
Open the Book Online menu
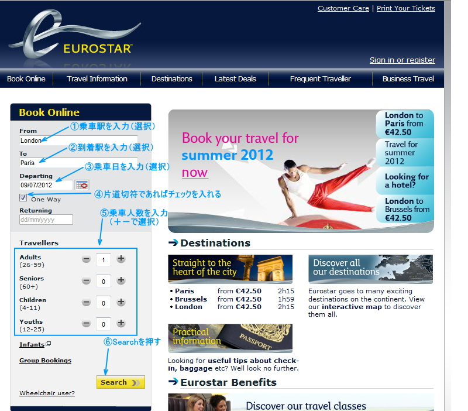click(26, 79)
